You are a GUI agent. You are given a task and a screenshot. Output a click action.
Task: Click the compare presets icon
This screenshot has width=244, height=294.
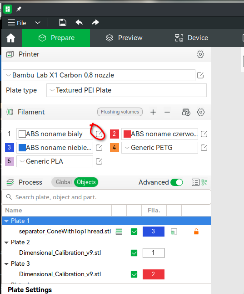(x=204, y=182)
